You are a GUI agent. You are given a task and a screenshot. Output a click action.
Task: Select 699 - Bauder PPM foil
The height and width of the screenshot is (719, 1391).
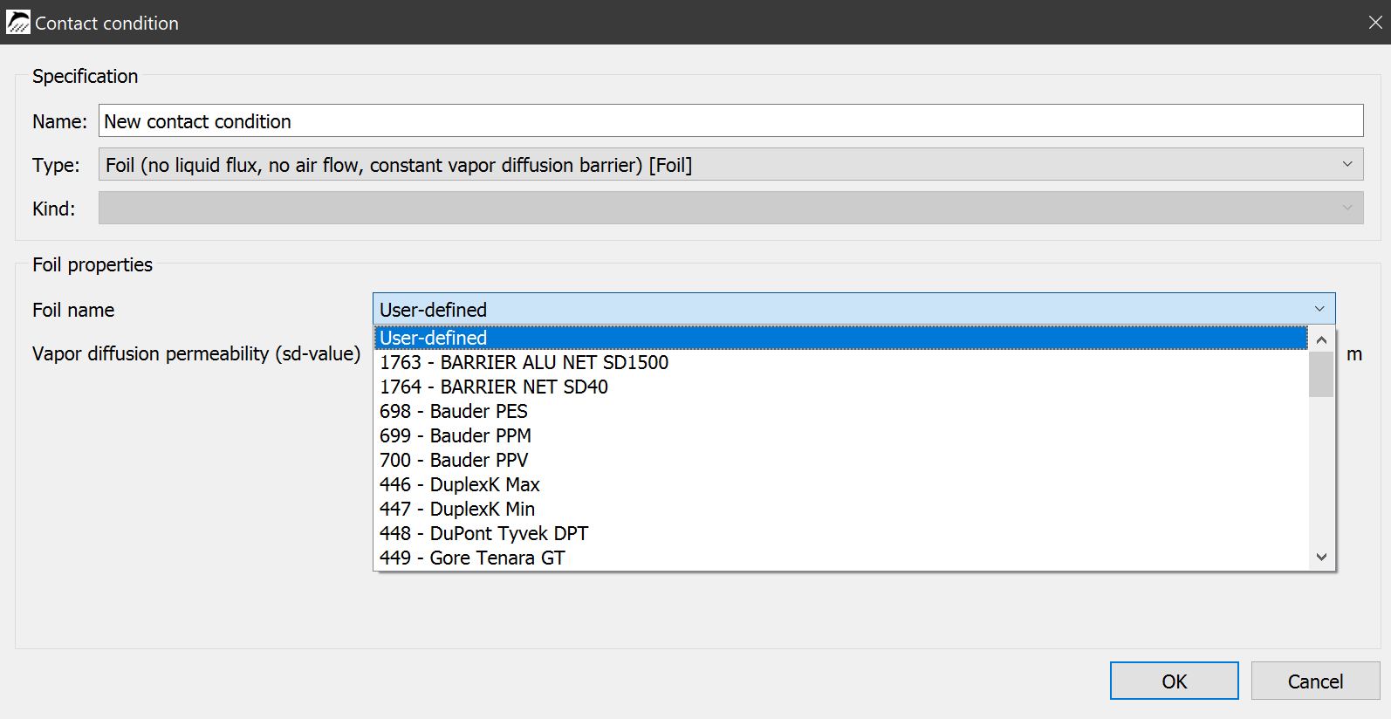841,435
